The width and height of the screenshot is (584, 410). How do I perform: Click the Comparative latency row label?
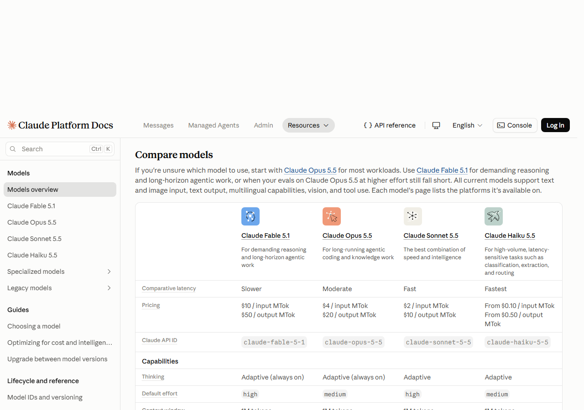(x=169, y=288)
